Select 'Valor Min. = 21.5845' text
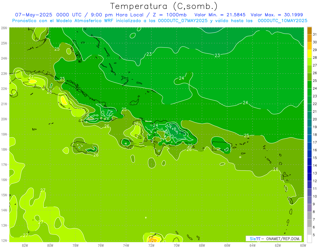 [220, 15]
